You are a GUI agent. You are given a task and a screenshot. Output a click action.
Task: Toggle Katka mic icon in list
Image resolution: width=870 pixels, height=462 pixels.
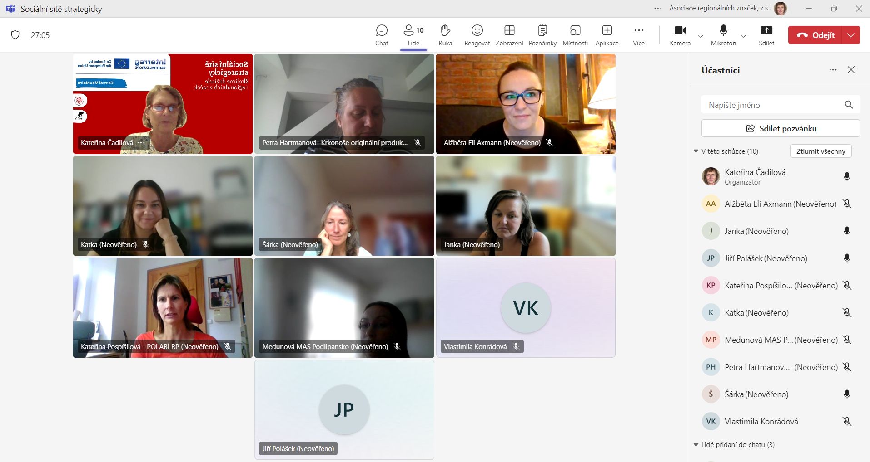[847, 312]
